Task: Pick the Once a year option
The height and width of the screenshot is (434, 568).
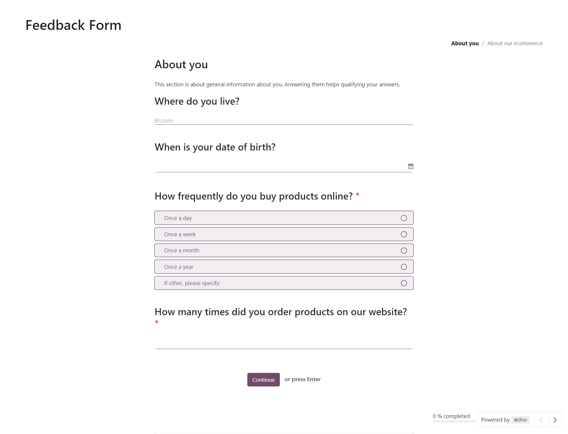Action: click(284, 267)
